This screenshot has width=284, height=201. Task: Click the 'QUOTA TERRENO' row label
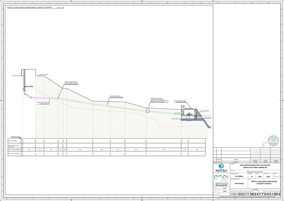point(13,141)
